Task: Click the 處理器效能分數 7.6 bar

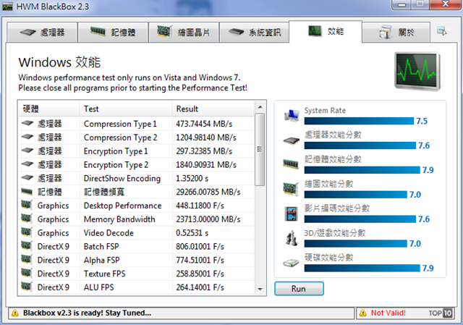Action: [x=360, y=145]
